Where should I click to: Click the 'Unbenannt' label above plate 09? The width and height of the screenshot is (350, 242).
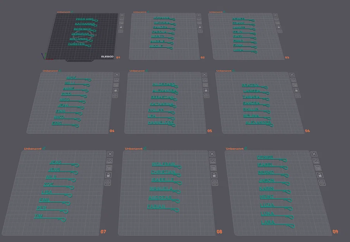234,149
